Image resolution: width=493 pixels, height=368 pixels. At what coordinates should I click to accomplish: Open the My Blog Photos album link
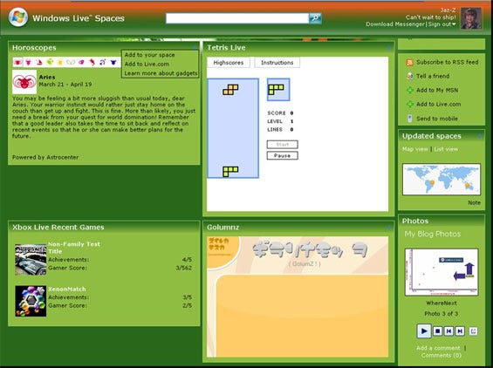pyautogui.click(x=433, y=234)
